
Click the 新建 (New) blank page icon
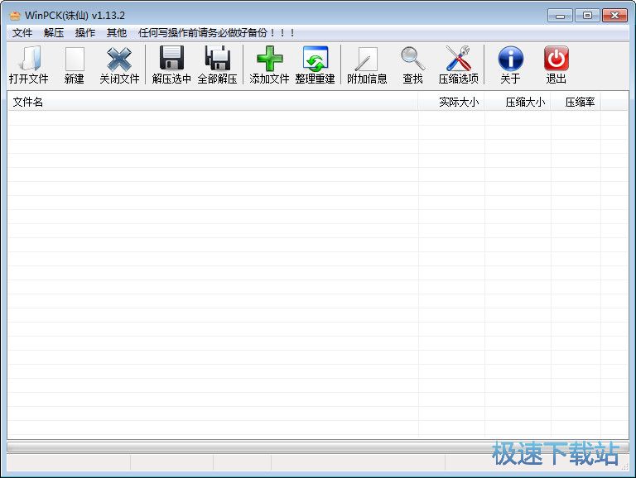pyautogui.click(x=75, y=60)
